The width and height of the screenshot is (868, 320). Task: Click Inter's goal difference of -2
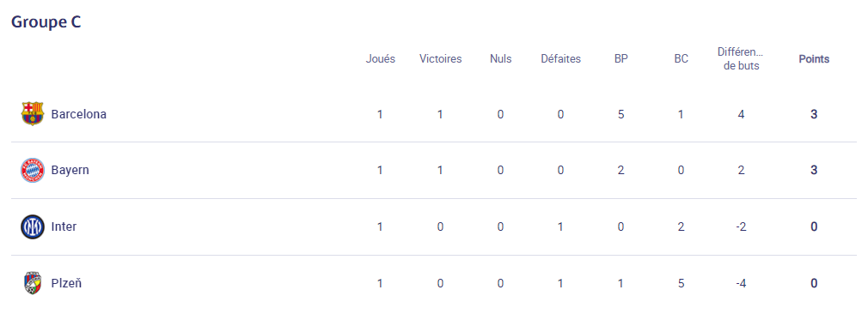click(x=741, y=226)
